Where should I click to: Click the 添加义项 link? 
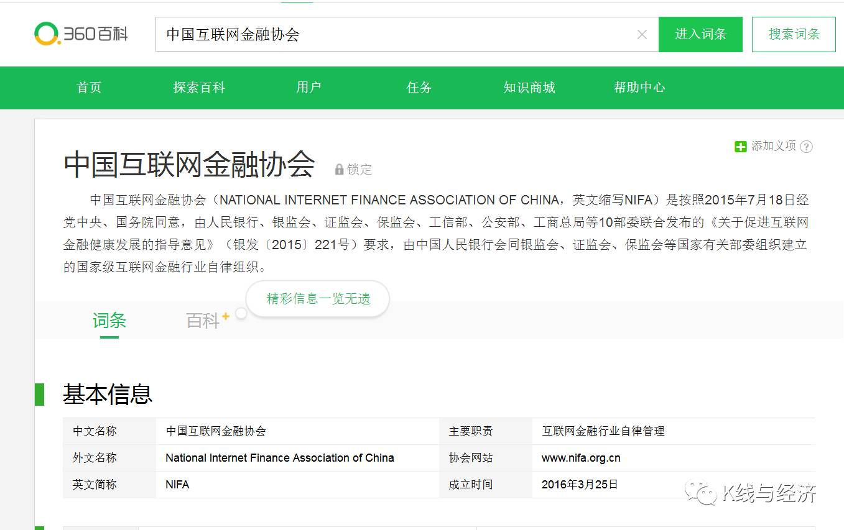(774, 146)
